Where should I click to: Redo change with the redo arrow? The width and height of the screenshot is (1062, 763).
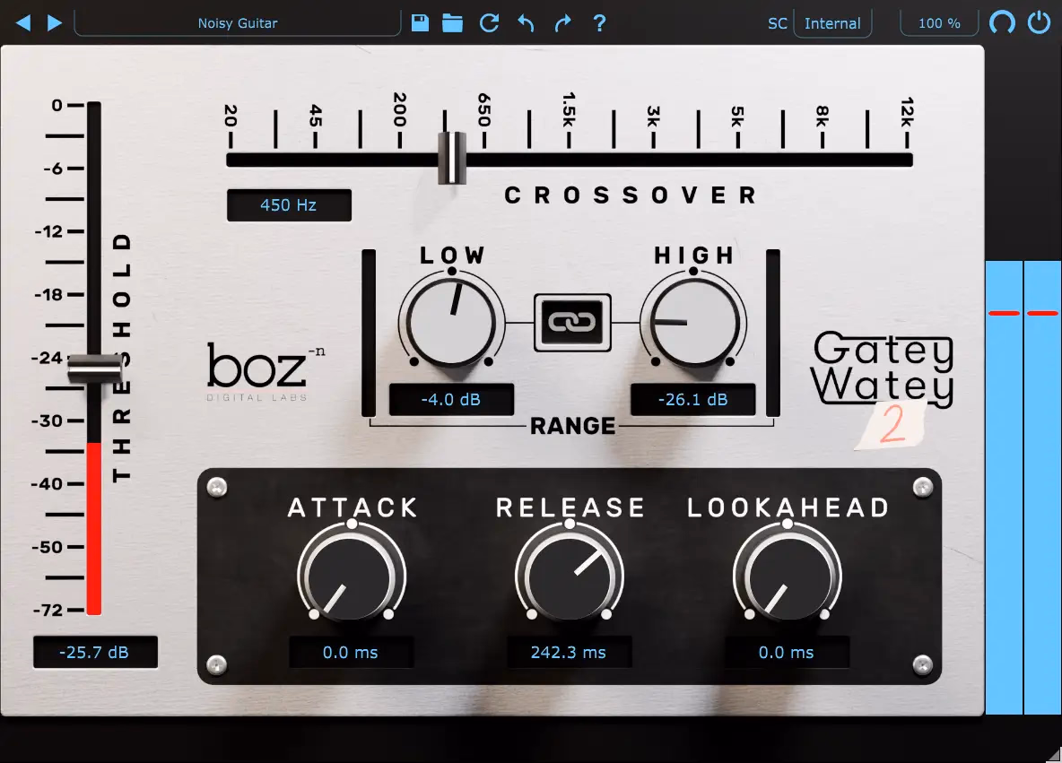(x=562, y=23)
